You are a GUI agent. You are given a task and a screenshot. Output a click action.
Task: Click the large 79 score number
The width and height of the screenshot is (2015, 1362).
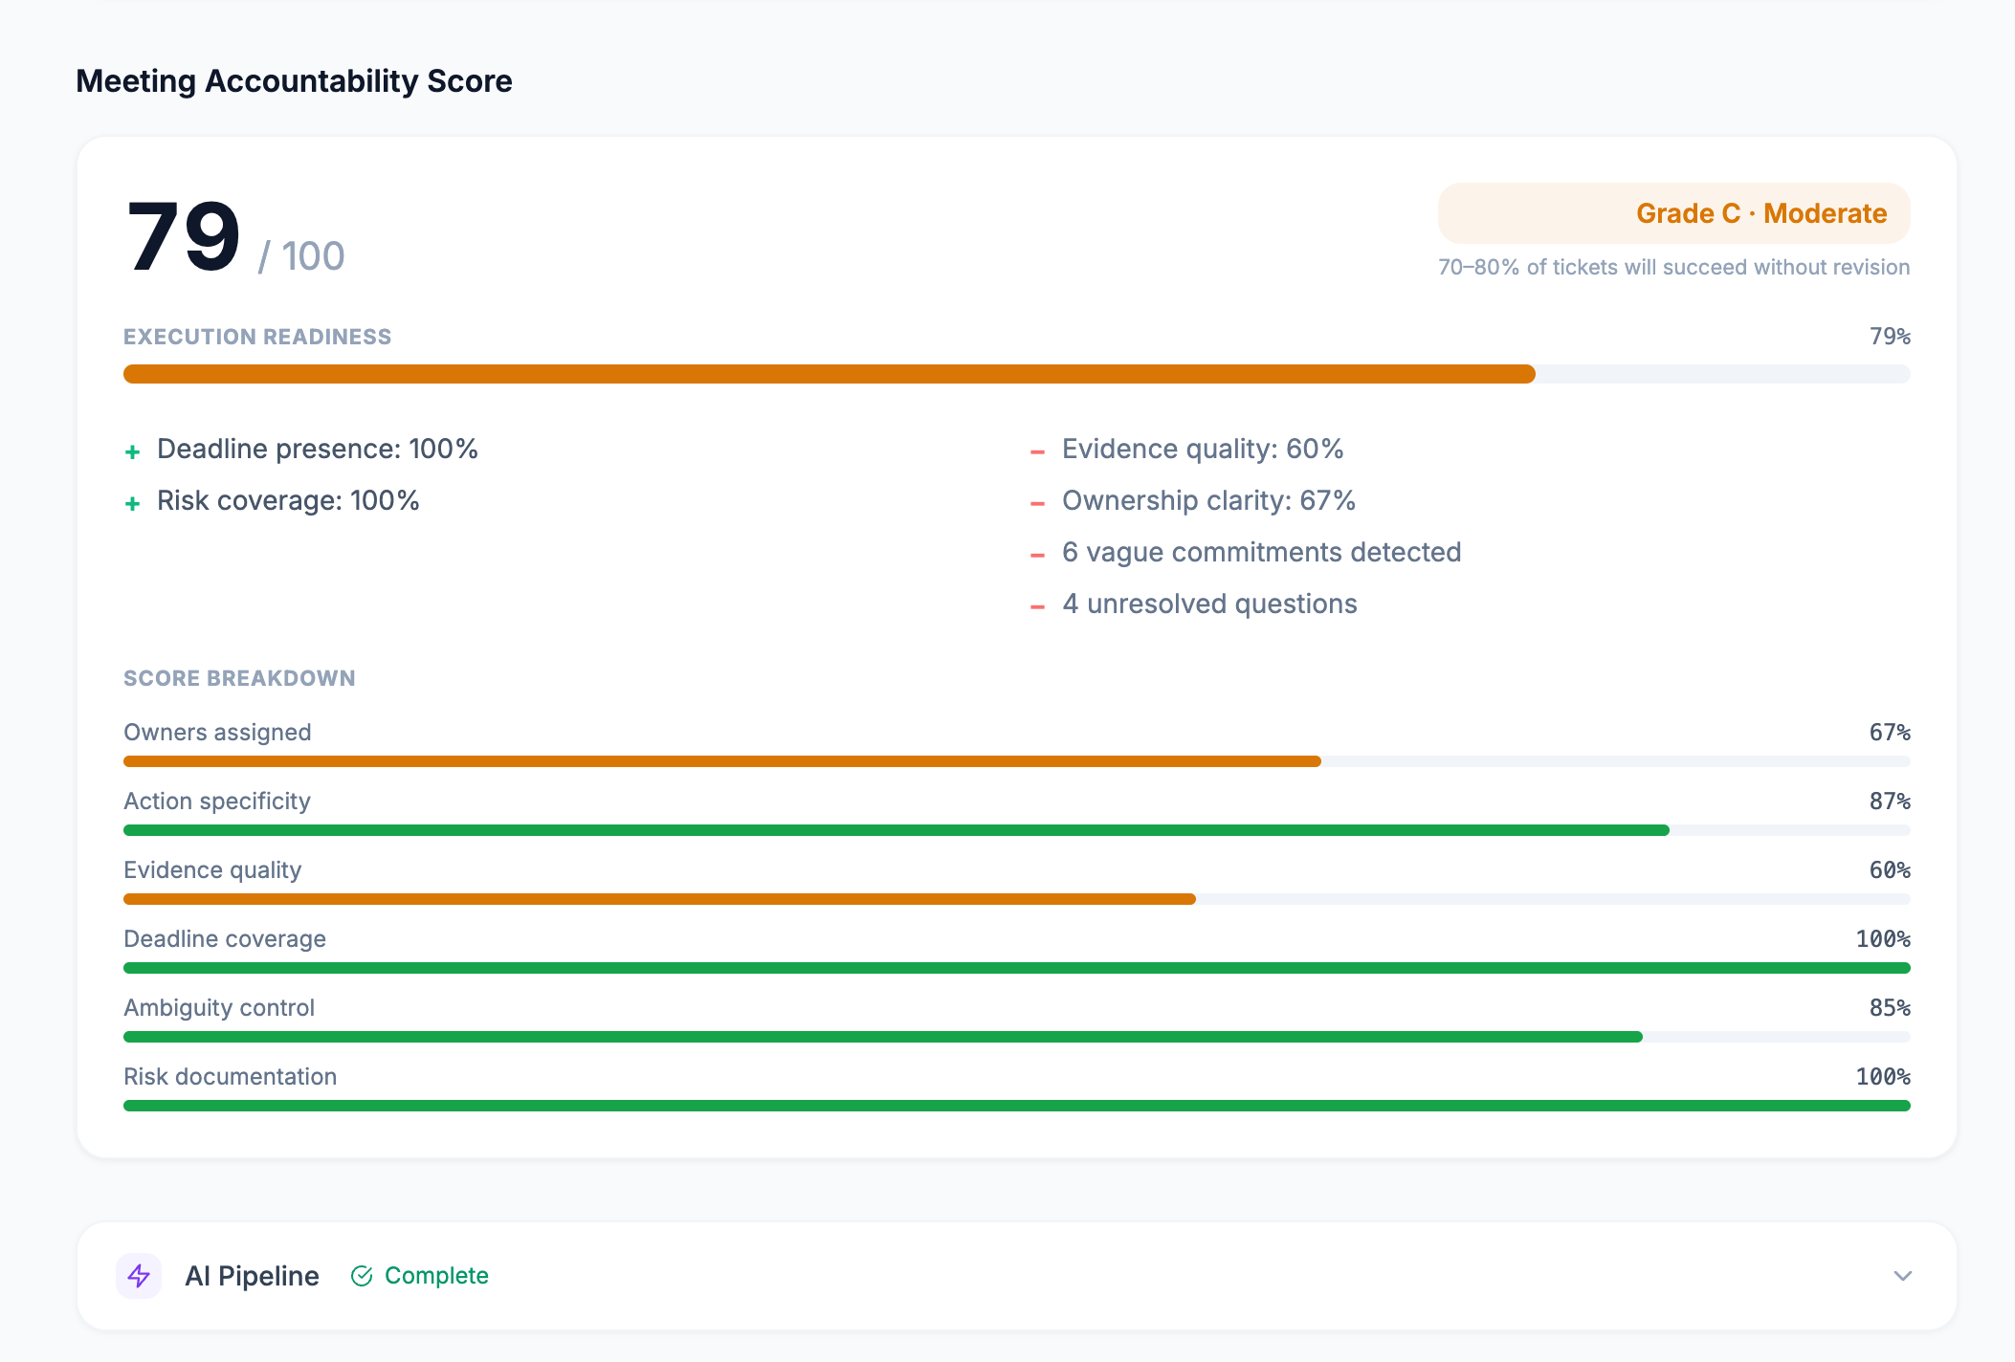click(x=184, y=237)
